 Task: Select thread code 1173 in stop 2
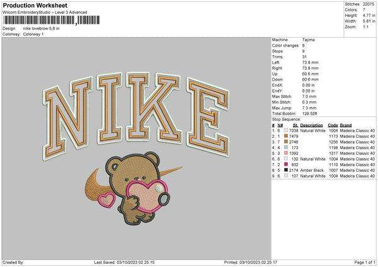pos(333,137)
